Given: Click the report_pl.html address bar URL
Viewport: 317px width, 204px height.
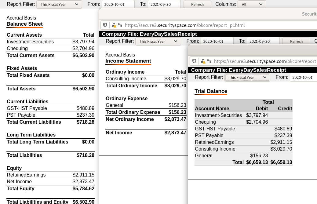Looking at the screenshot, I should (185, 25).
